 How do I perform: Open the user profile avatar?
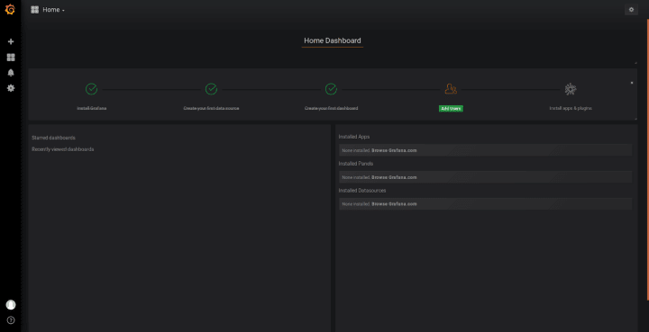tap(11, 305)
